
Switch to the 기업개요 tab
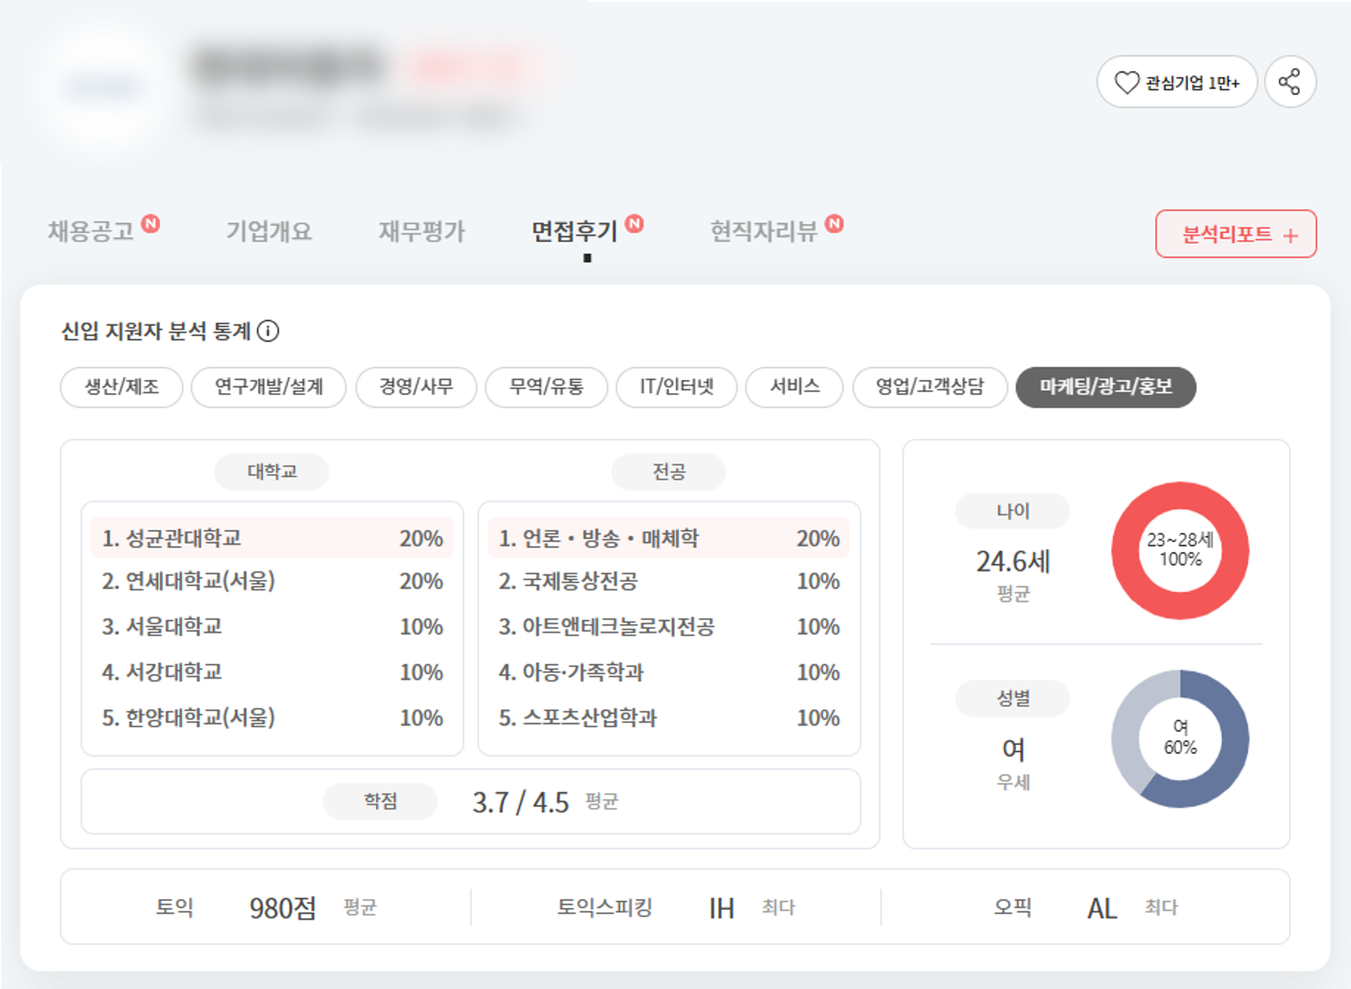(x=269, y=231)
